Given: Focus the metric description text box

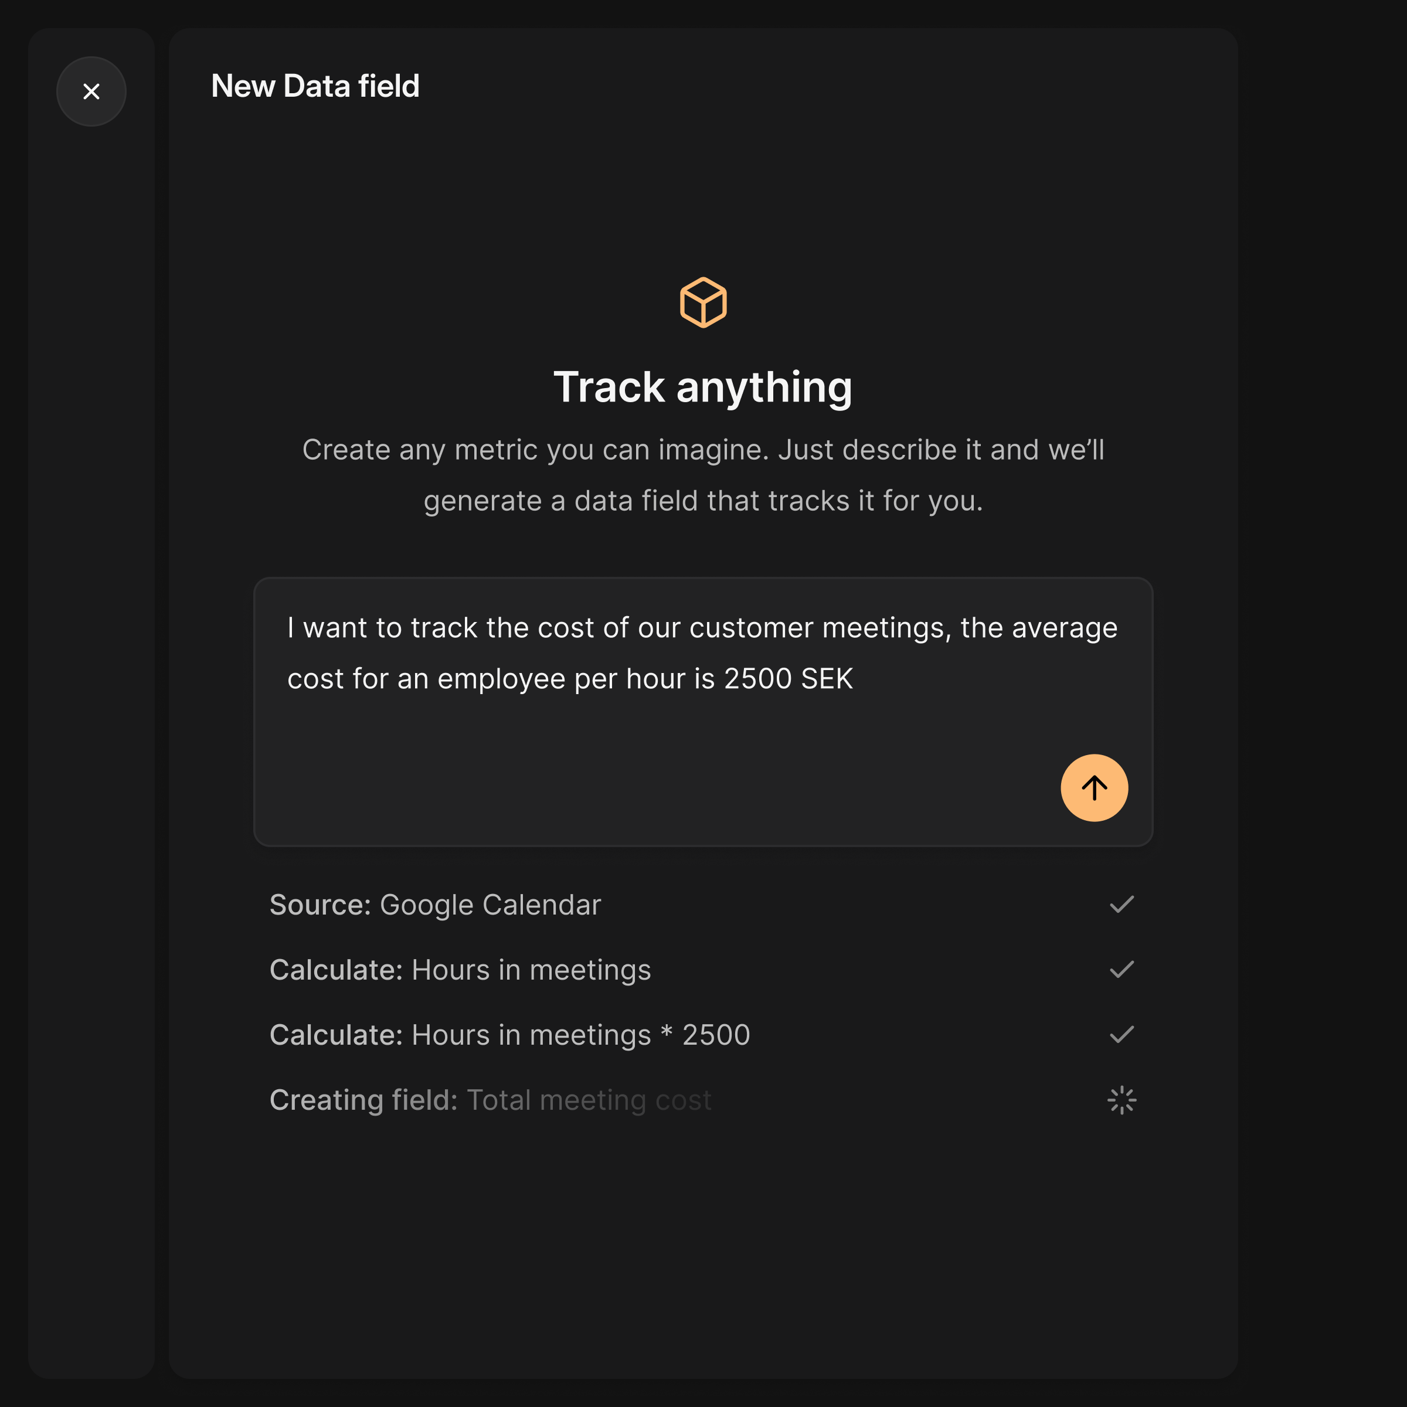Looking at the screenshot, I should tap(655, 728).
